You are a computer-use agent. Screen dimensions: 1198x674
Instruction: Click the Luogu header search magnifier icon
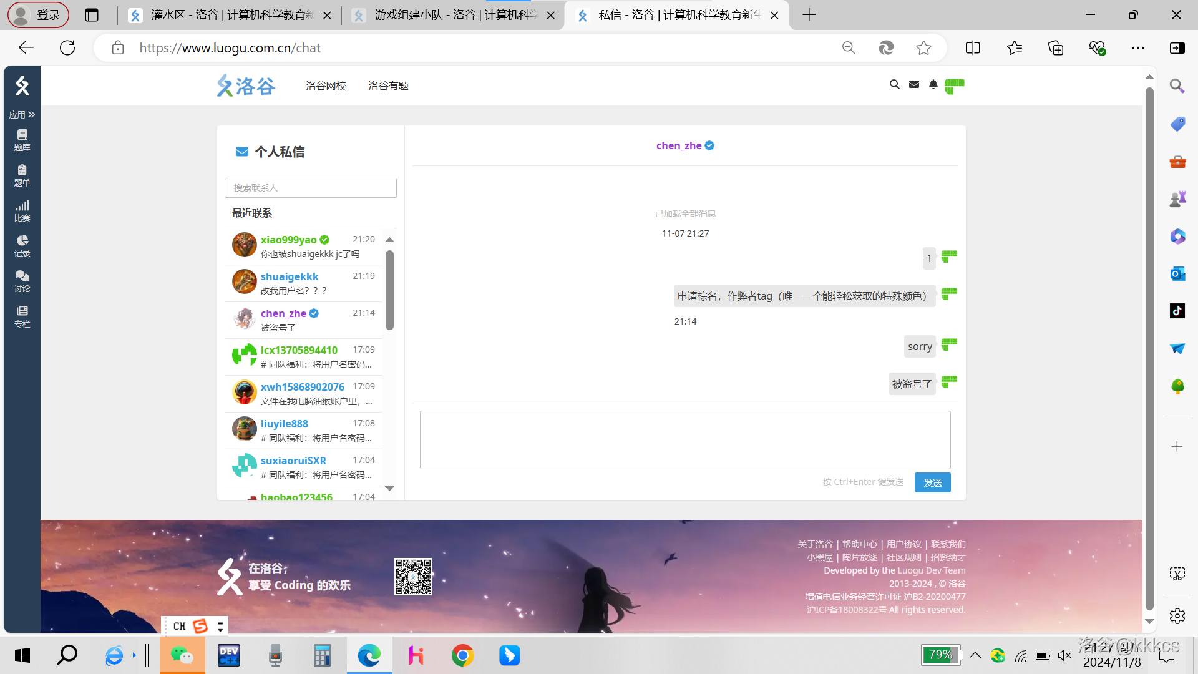tap(894, 84)
